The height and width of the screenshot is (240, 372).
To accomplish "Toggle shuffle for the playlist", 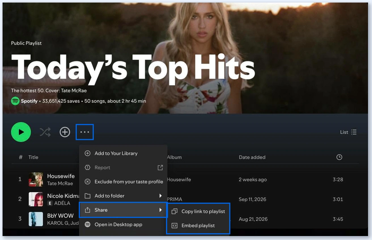I will (x=45, y=132).
